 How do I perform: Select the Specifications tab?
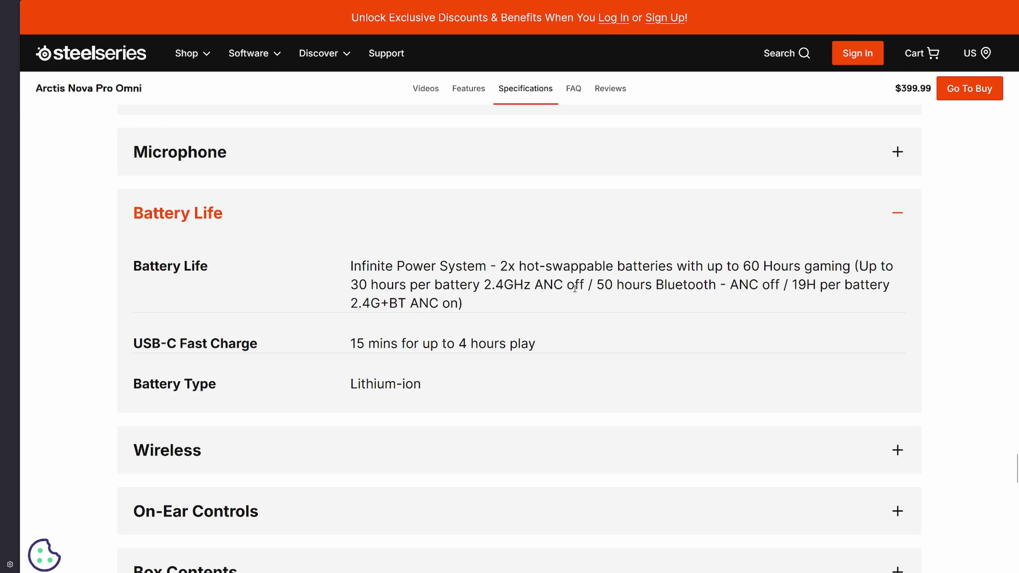point(525,88)
